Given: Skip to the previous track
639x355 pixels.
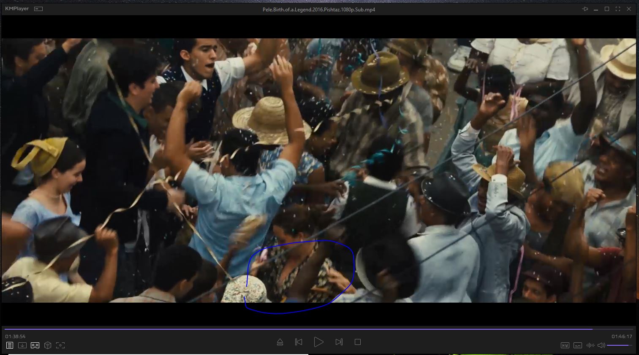Looking at the screenshot, I should pos(299,342).
